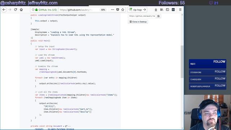Click the page vertical scrollbar thumb
The width and height of the screenshot is (231, 130).
tap(182, 62)
